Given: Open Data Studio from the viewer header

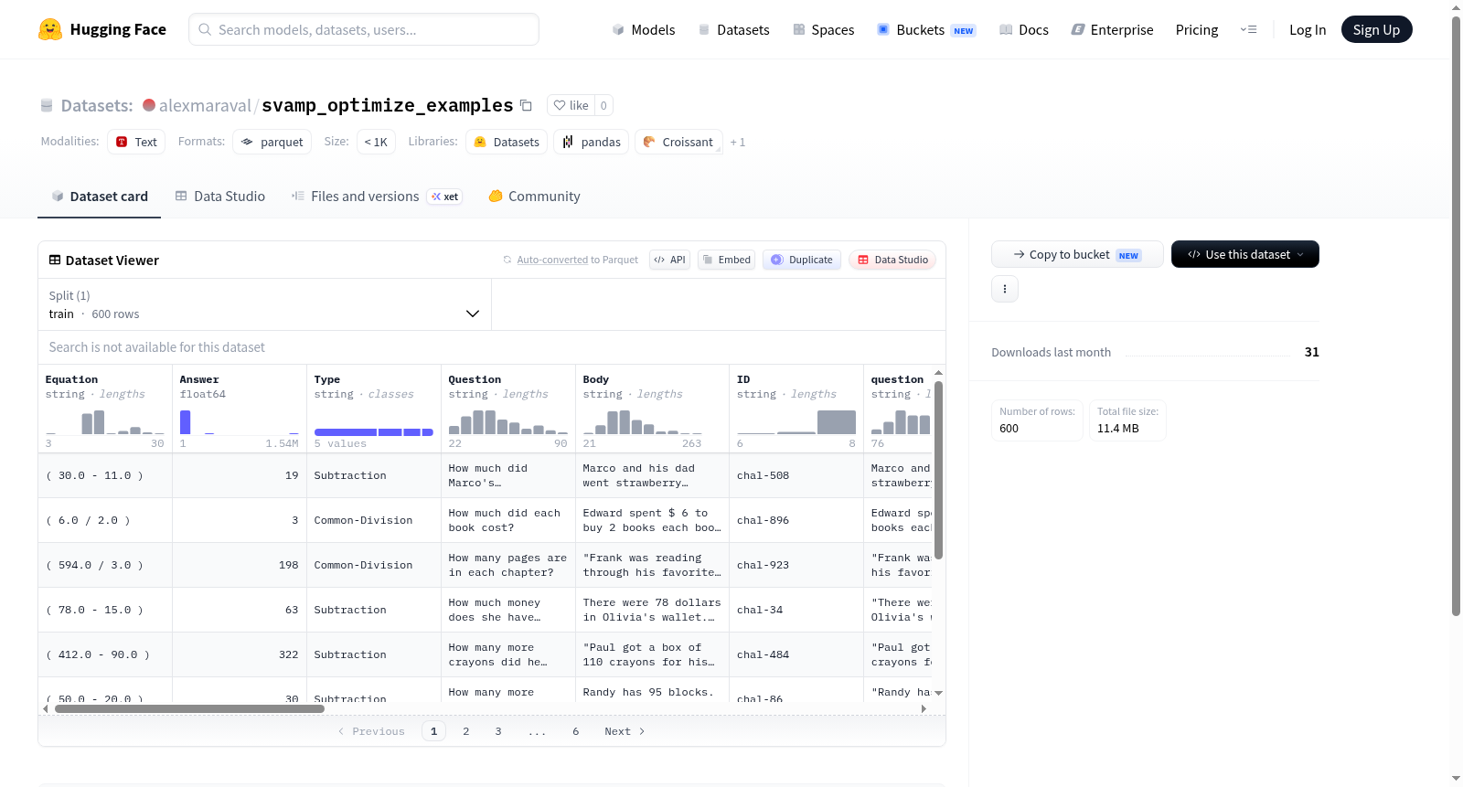Looking at the screenshot, I should pyautogui.click(x=892, y=260).
